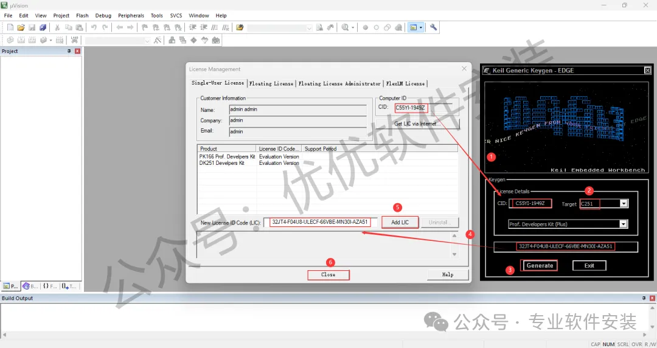Click the CID field in keygen window
The image size is (657, 348).
tap(530, 203)
